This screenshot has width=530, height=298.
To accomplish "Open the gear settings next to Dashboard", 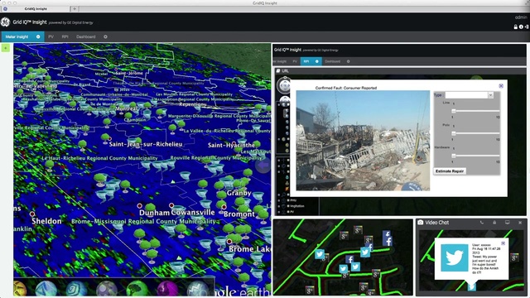I will (x=105, y=36).
